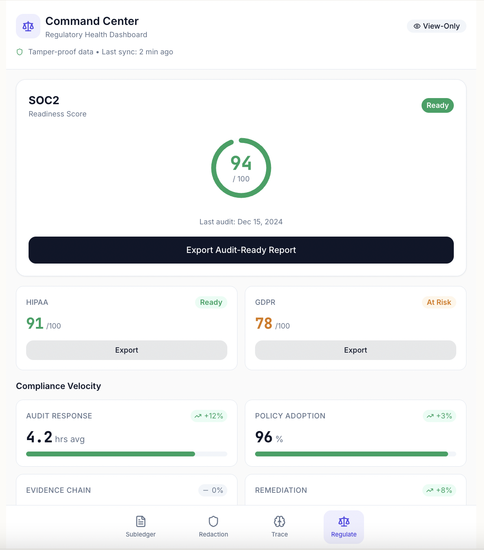Click the Evidence Chain 0% badge

coord(213,490)
